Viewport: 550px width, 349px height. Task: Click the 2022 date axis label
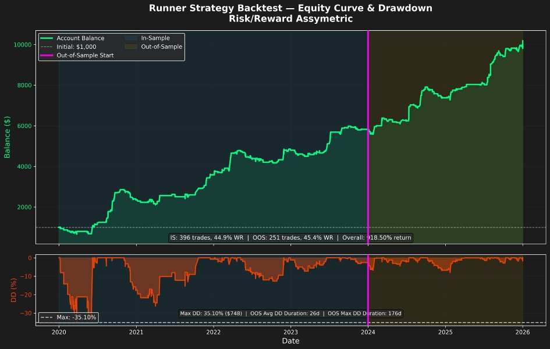tap(213, 332)
